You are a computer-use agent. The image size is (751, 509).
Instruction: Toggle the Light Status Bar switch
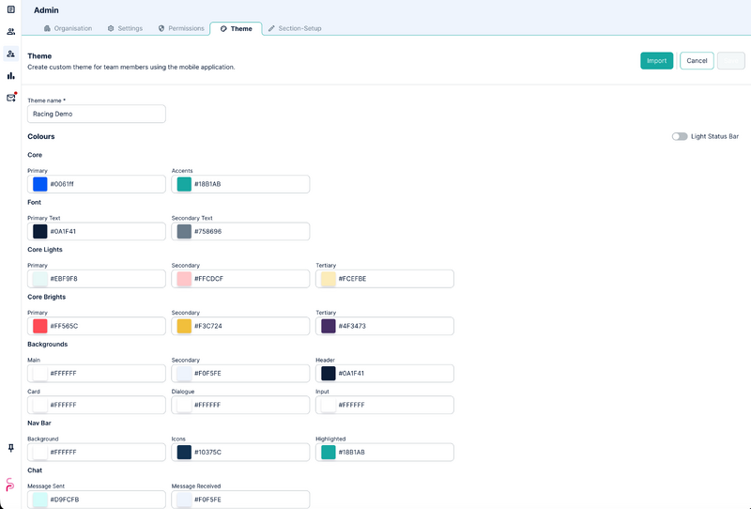pos(680,136)
